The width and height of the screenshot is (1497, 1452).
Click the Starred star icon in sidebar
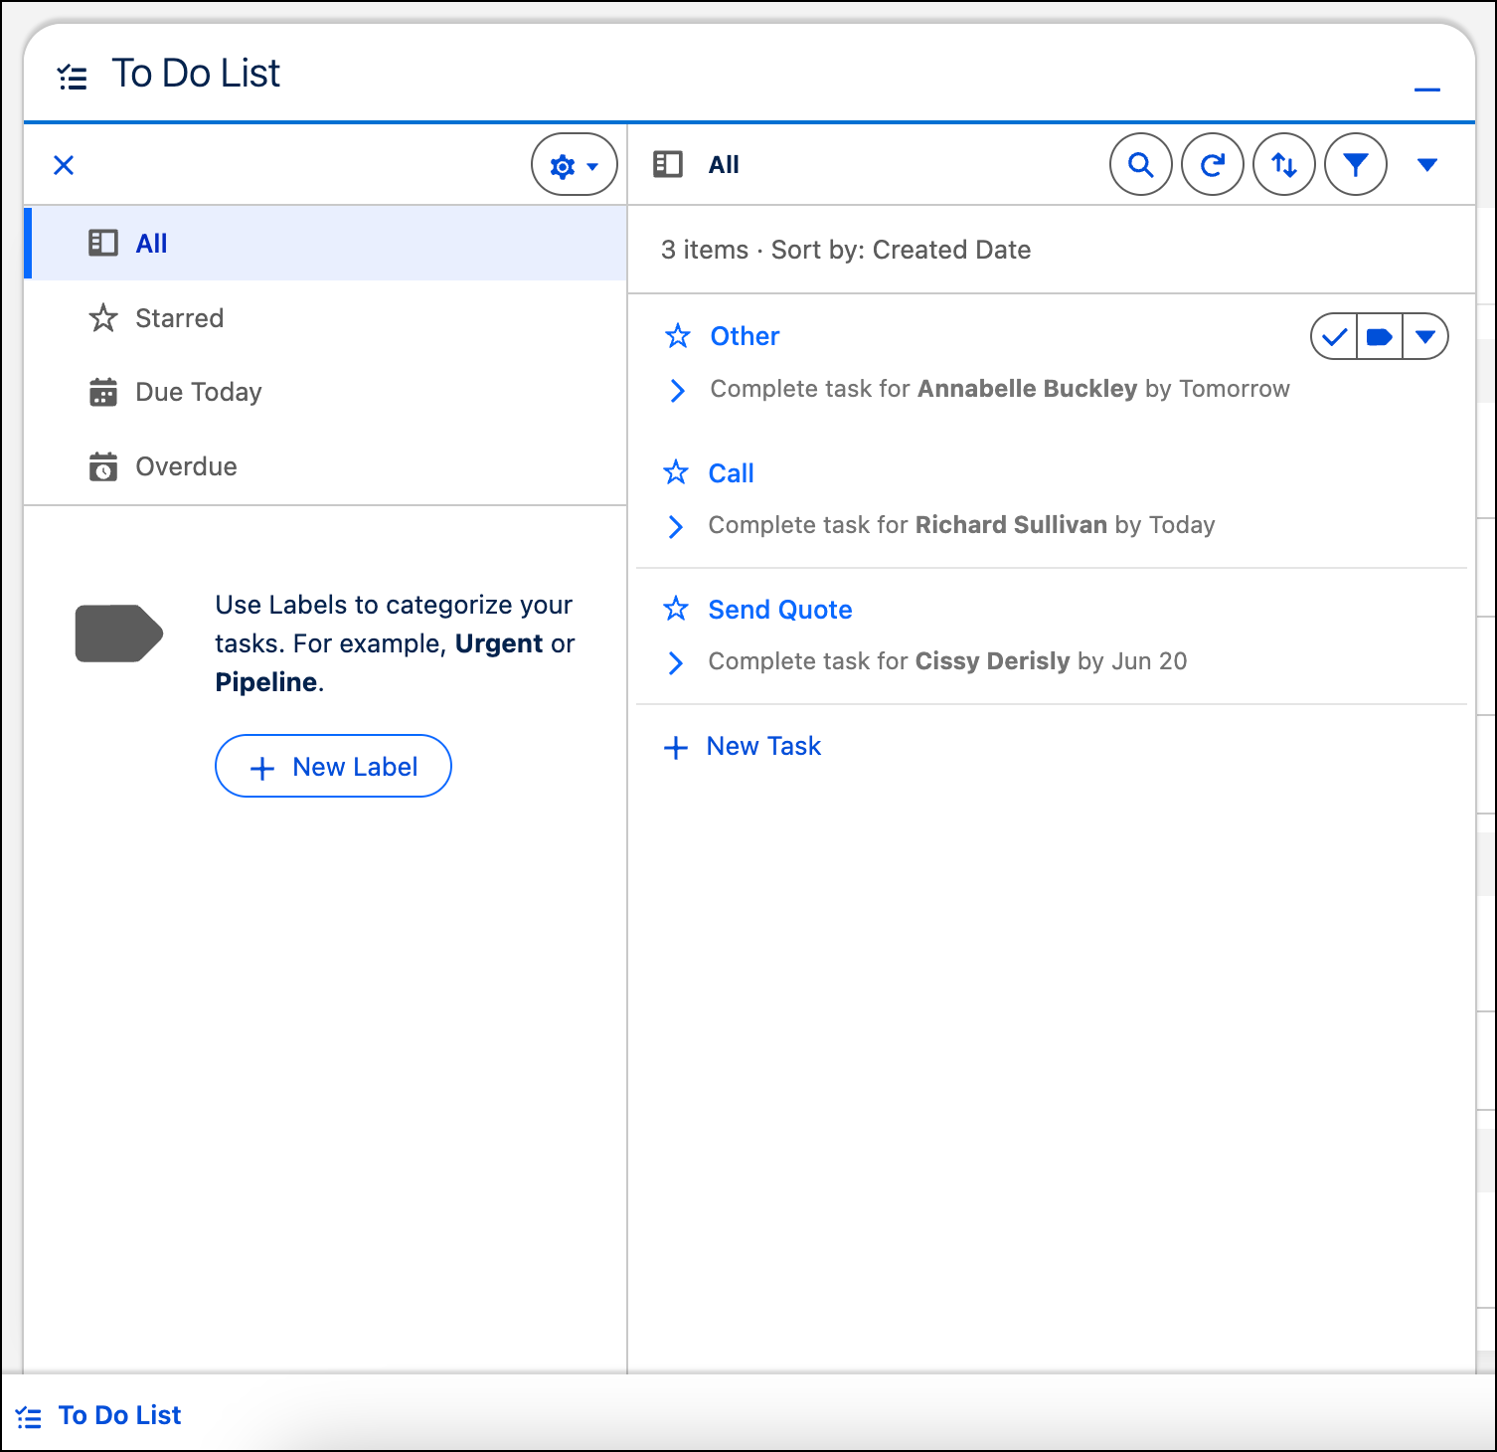(x=103, y=318)
